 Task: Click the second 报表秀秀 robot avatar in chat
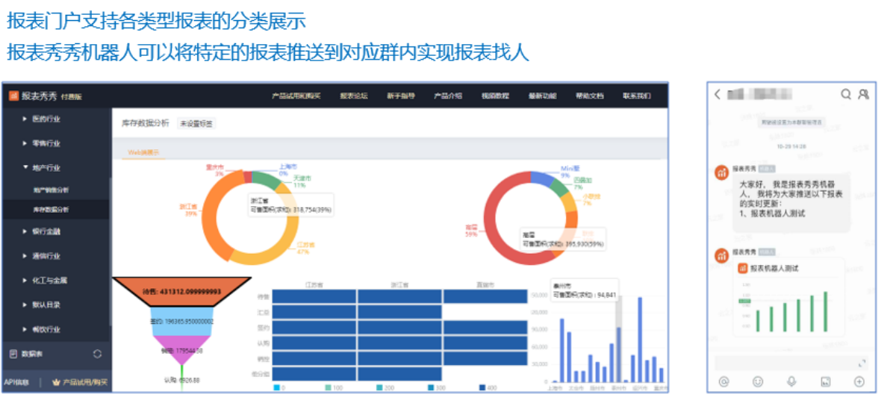click(x=721, y=255)
